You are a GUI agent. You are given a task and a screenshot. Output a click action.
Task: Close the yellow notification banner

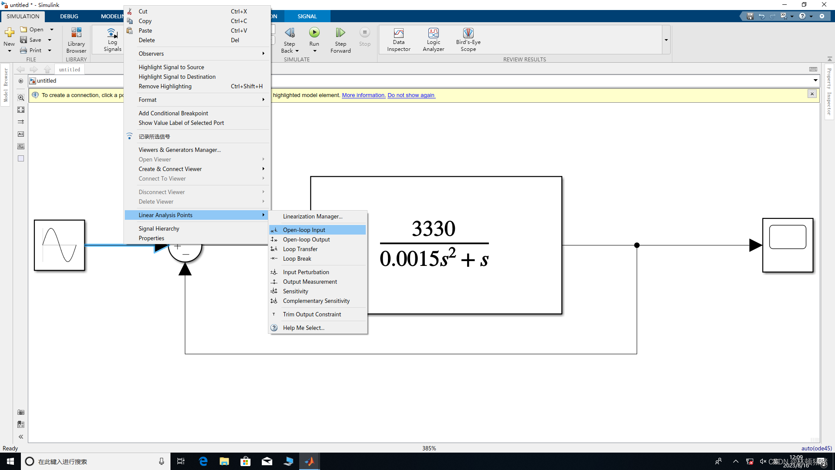click(812, 94)
